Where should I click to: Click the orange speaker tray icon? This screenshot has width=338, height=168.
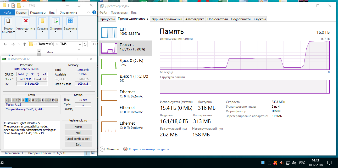(x=281, y=163)
